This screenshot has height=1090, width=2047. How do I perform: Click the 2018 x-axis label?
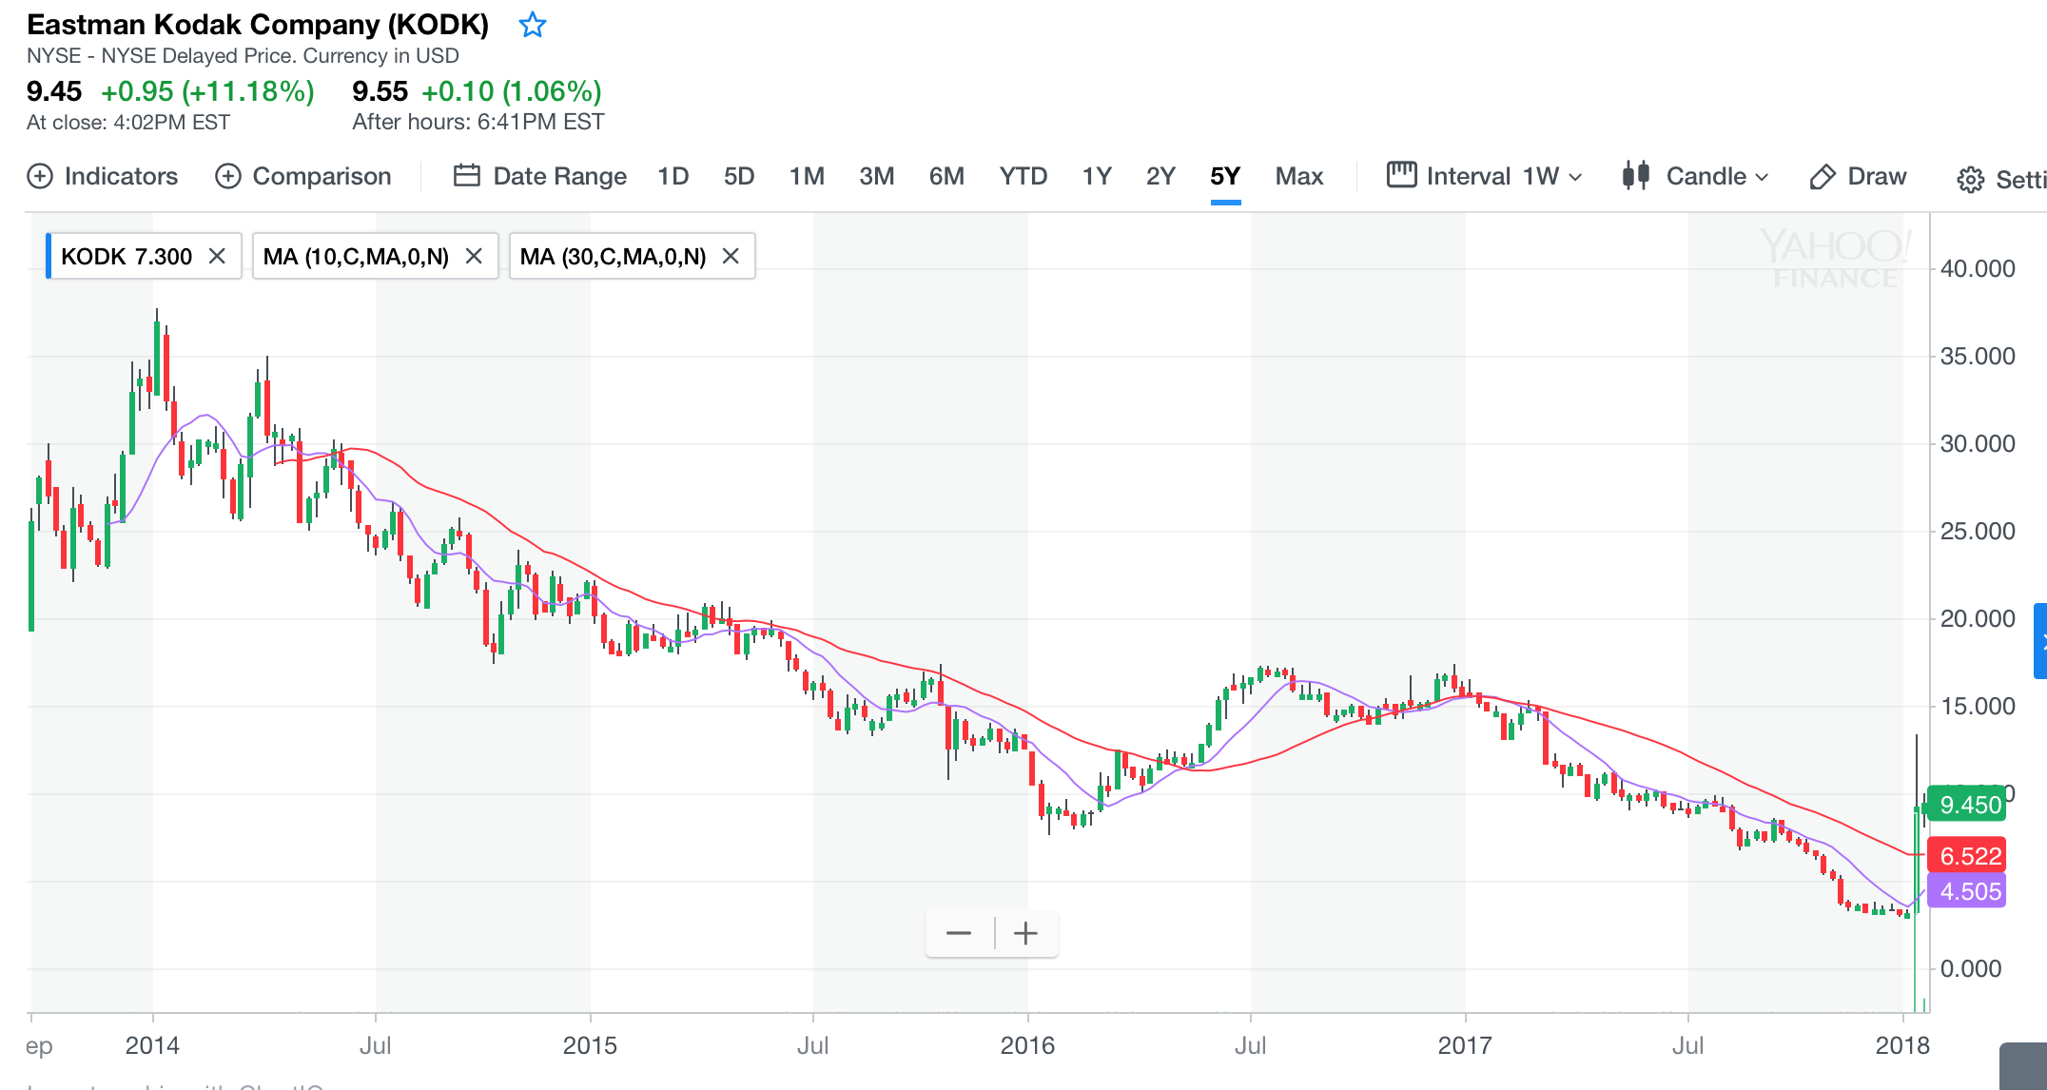(1902, 1045)
